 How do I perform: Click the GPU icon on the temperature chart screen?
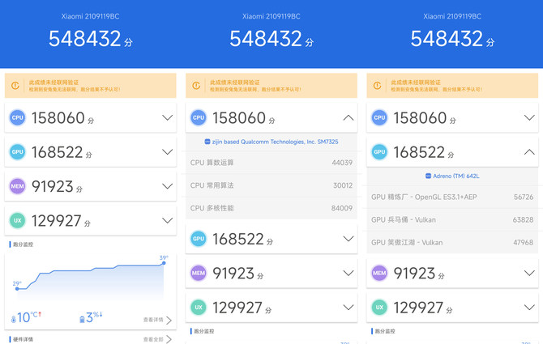(17, 152)
